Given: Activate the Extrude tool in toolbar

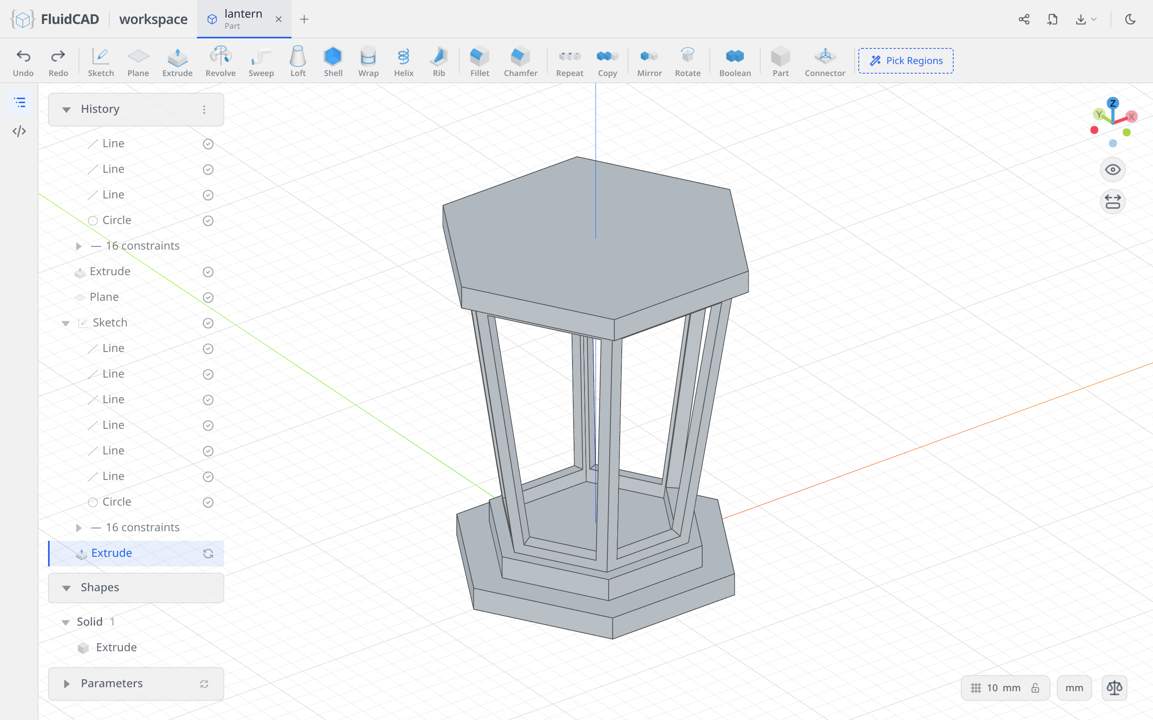Looking at the screenshot, I should click(x=177, y=62).
